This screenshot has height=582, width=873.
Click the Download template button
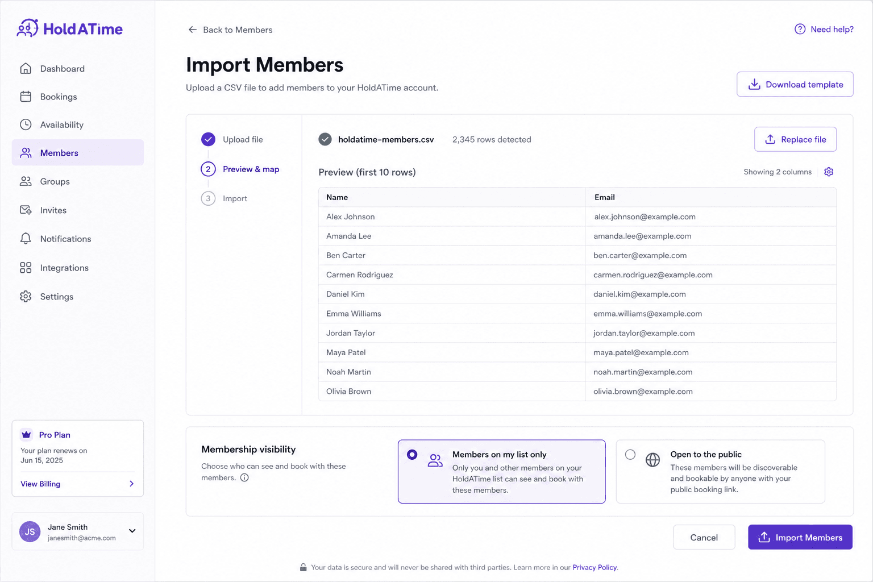795,84
